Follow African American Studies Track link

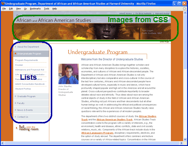click(114, 120)
